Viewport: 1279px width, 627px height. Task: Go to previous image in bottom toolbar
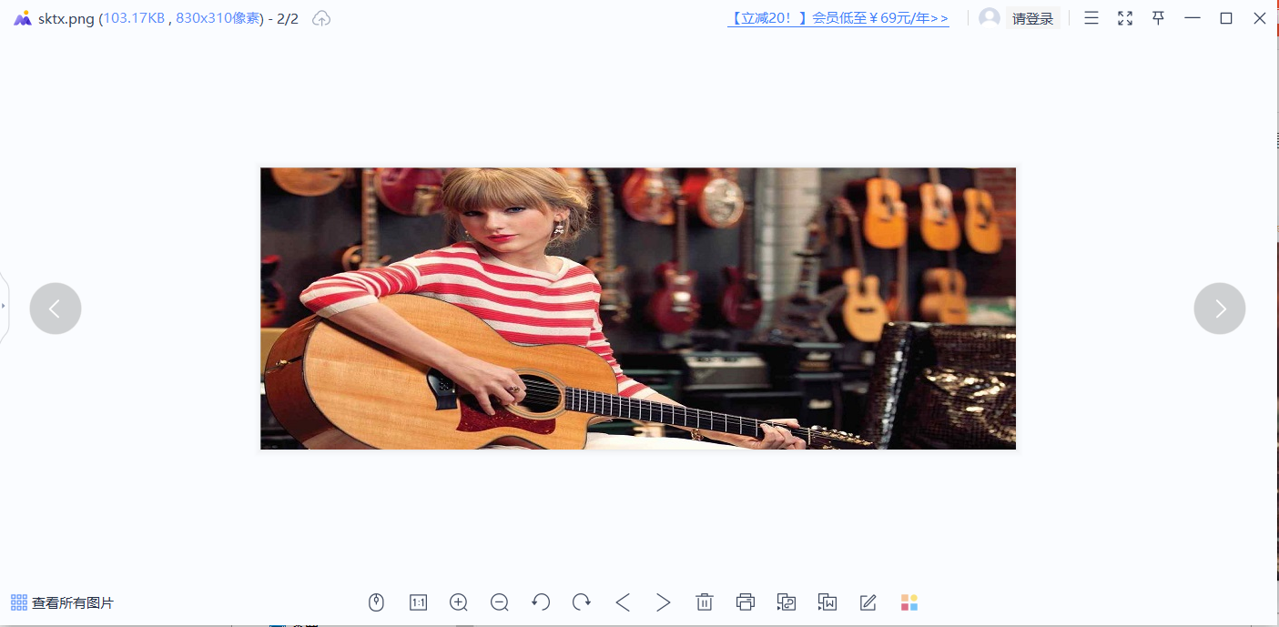tap(623, 602)
